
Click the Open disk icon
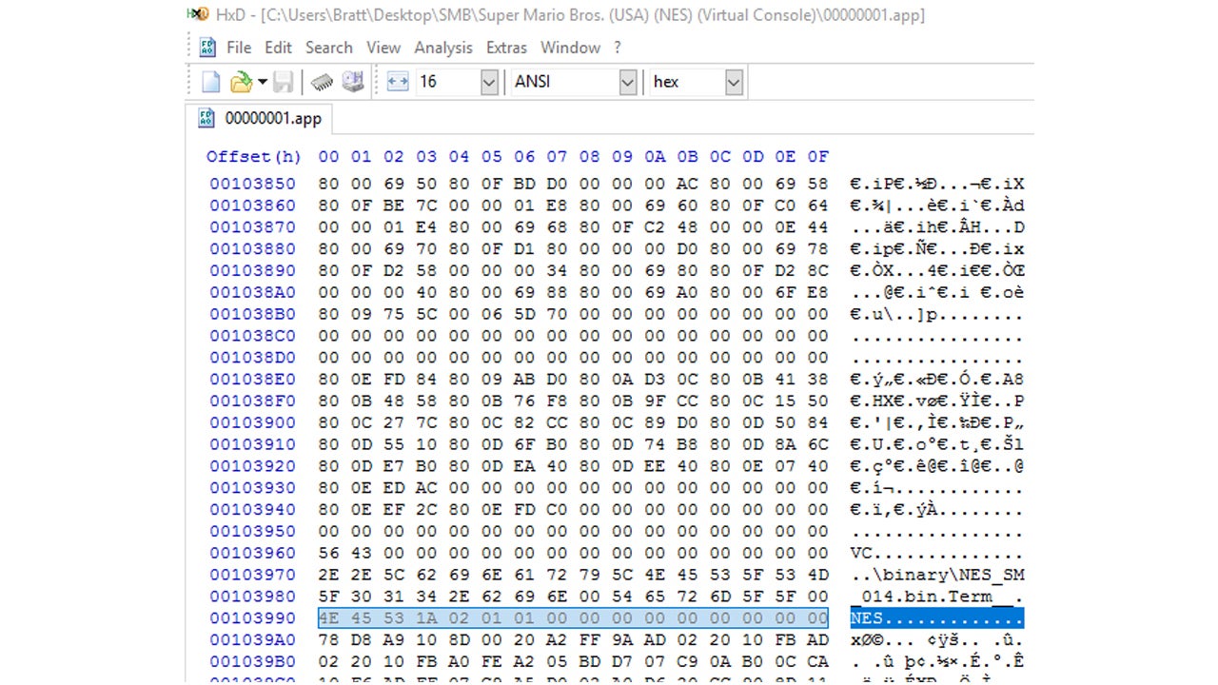353,82
